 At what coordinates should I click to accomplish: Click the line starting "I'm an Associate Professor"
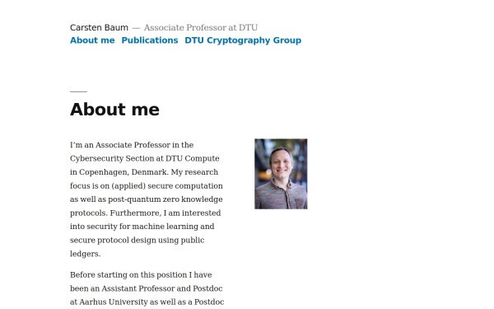coord(132,145)
